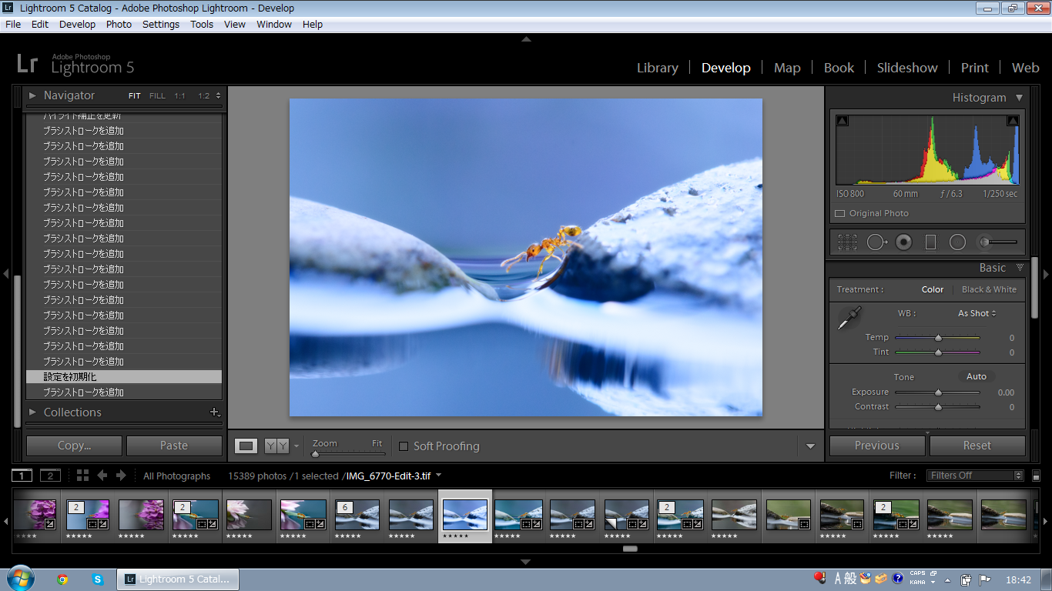
Task: Open the File menu
Action: [13, 24]
